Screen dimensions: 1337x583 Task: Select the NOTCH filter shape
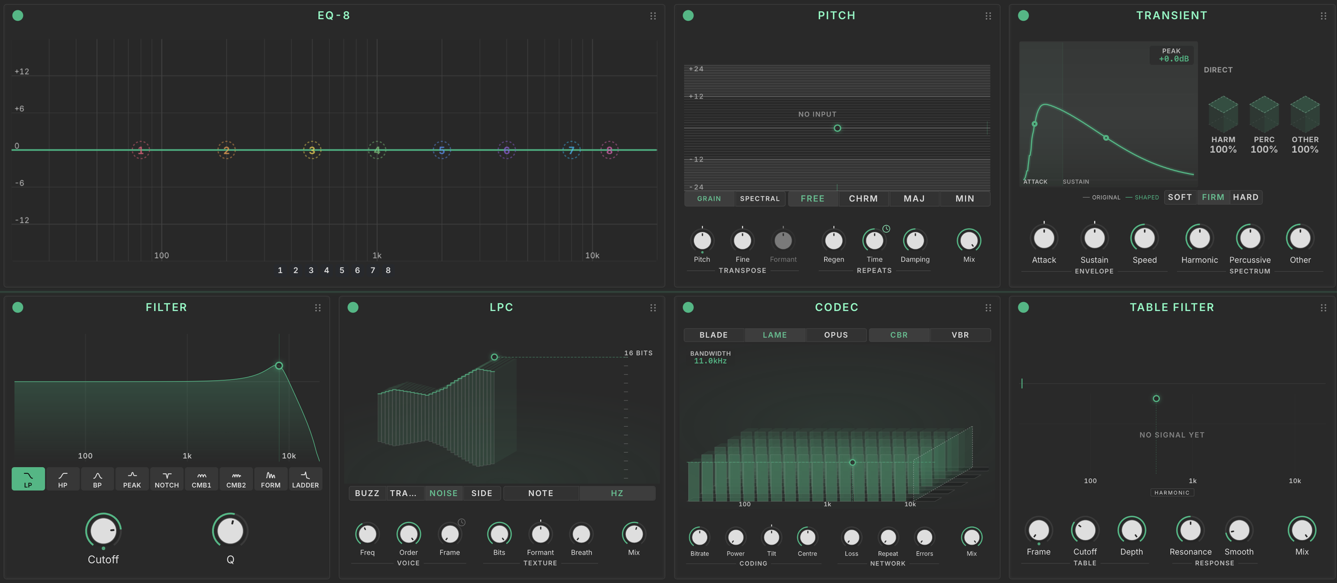[x=167, y=479]
